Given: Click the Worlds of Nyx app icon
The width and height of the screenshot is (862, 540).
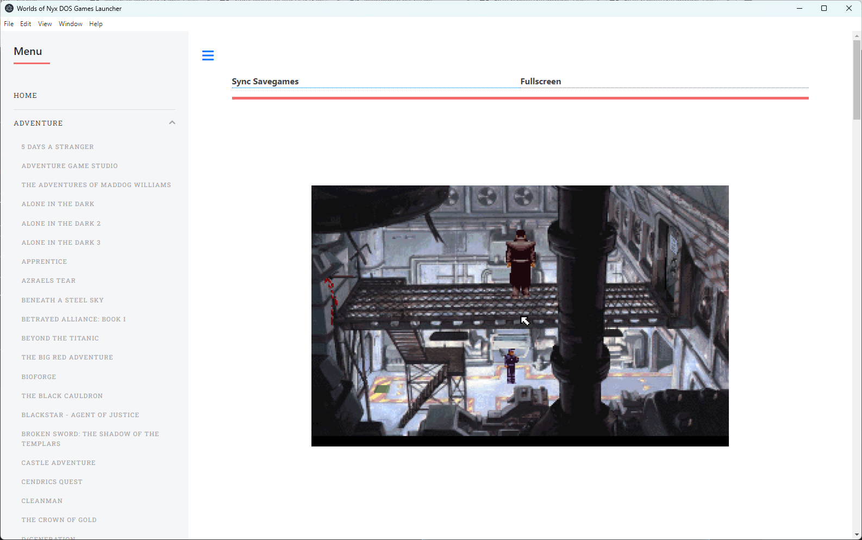Looking at the screenshot, I should point(9,8).
